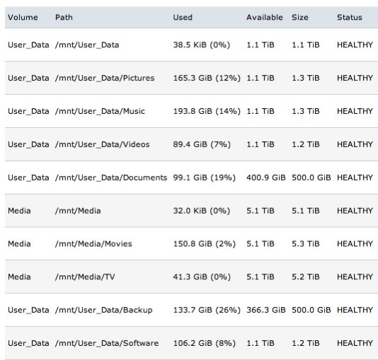Sort by the Used column header
Screen dimensions: 378x360
(183, 18)
